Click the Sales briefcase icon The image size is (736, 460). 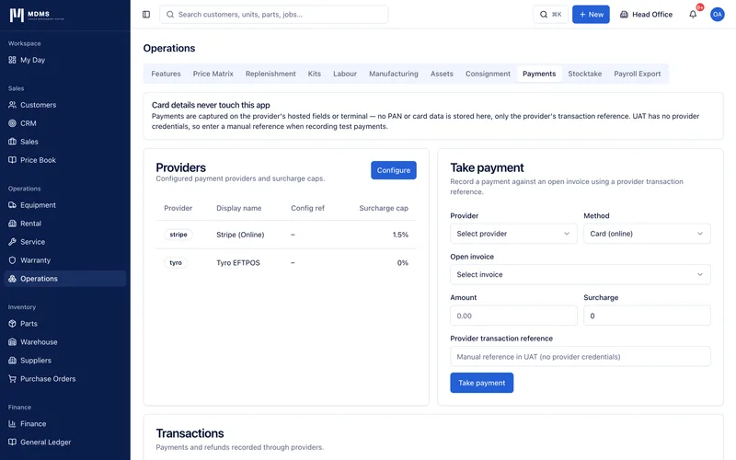[12, 142]
